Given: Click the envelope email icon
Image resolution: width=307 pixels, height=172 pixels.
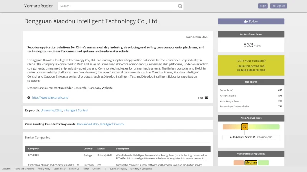Looking at the screenshot, I should [206, 97].
